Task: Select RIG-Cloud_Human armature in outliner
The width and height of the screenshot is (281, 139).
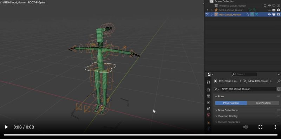Action: click(230, 15)
